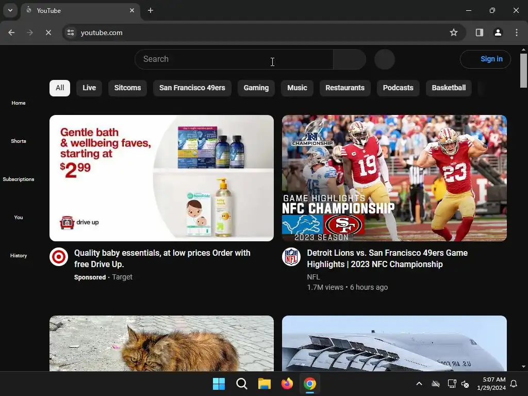Image resolution: width=528 pixels, height=396 pixels.
Task: Select the Podcasts filter chip
Action: (398, 88)
